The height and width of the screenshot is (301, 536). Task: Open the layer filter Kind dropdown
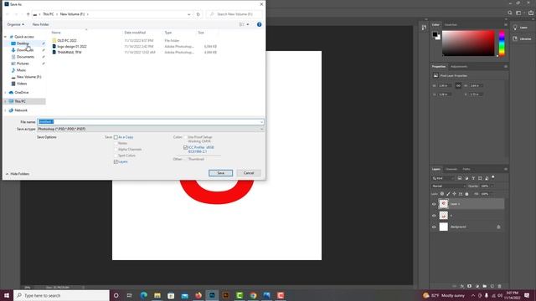(443, 178)
